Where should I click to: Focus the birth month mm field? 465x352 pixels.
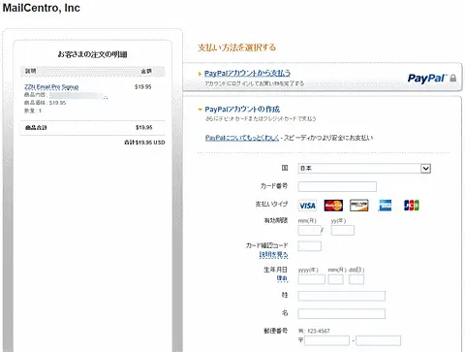pyautogui.click(x=335, y=279)
